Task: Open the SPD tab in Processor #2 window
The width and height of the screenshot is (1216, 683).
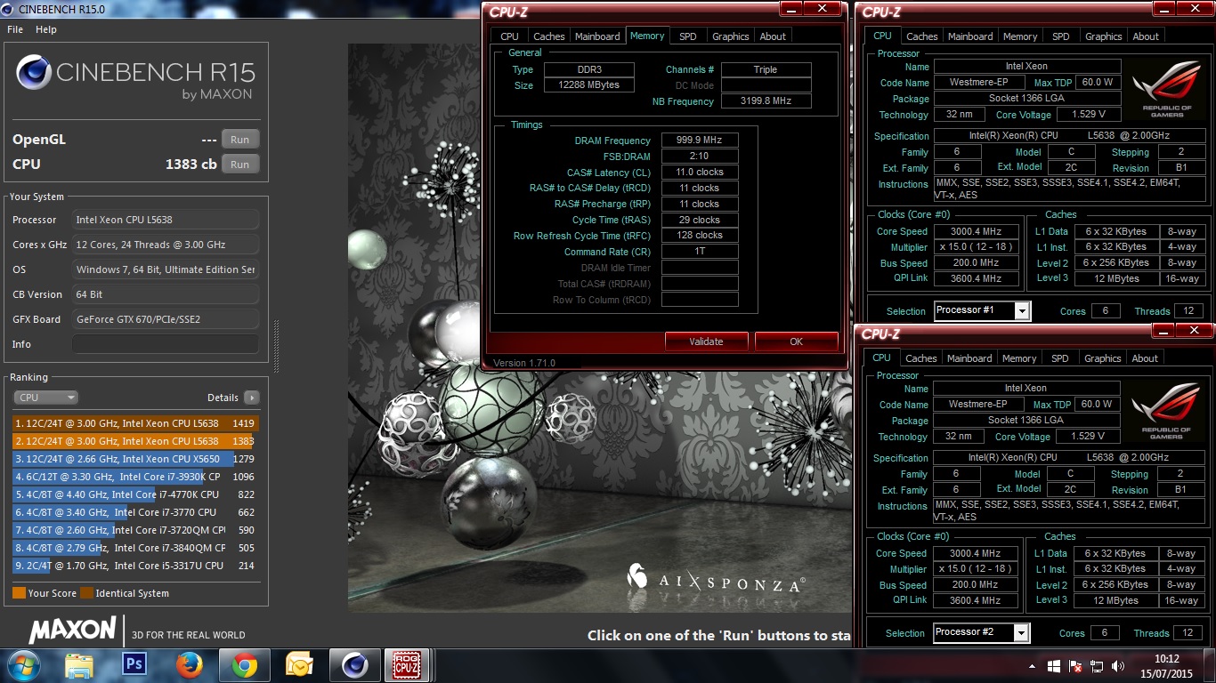Action: pyautogui.click(x=1059, y=358)
